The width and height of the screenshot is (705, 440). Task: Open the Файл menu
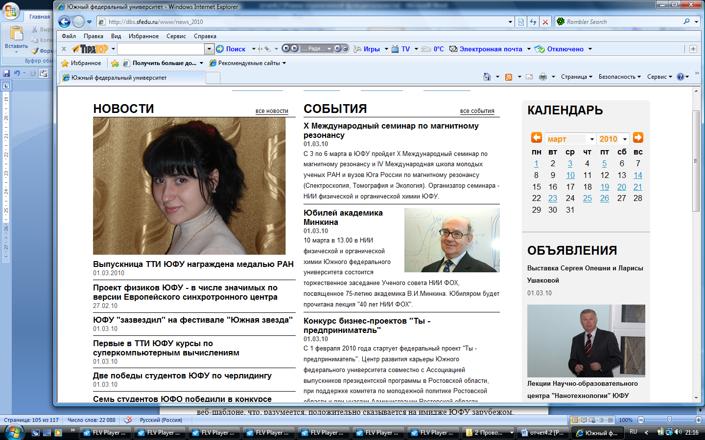click(69, 36)
